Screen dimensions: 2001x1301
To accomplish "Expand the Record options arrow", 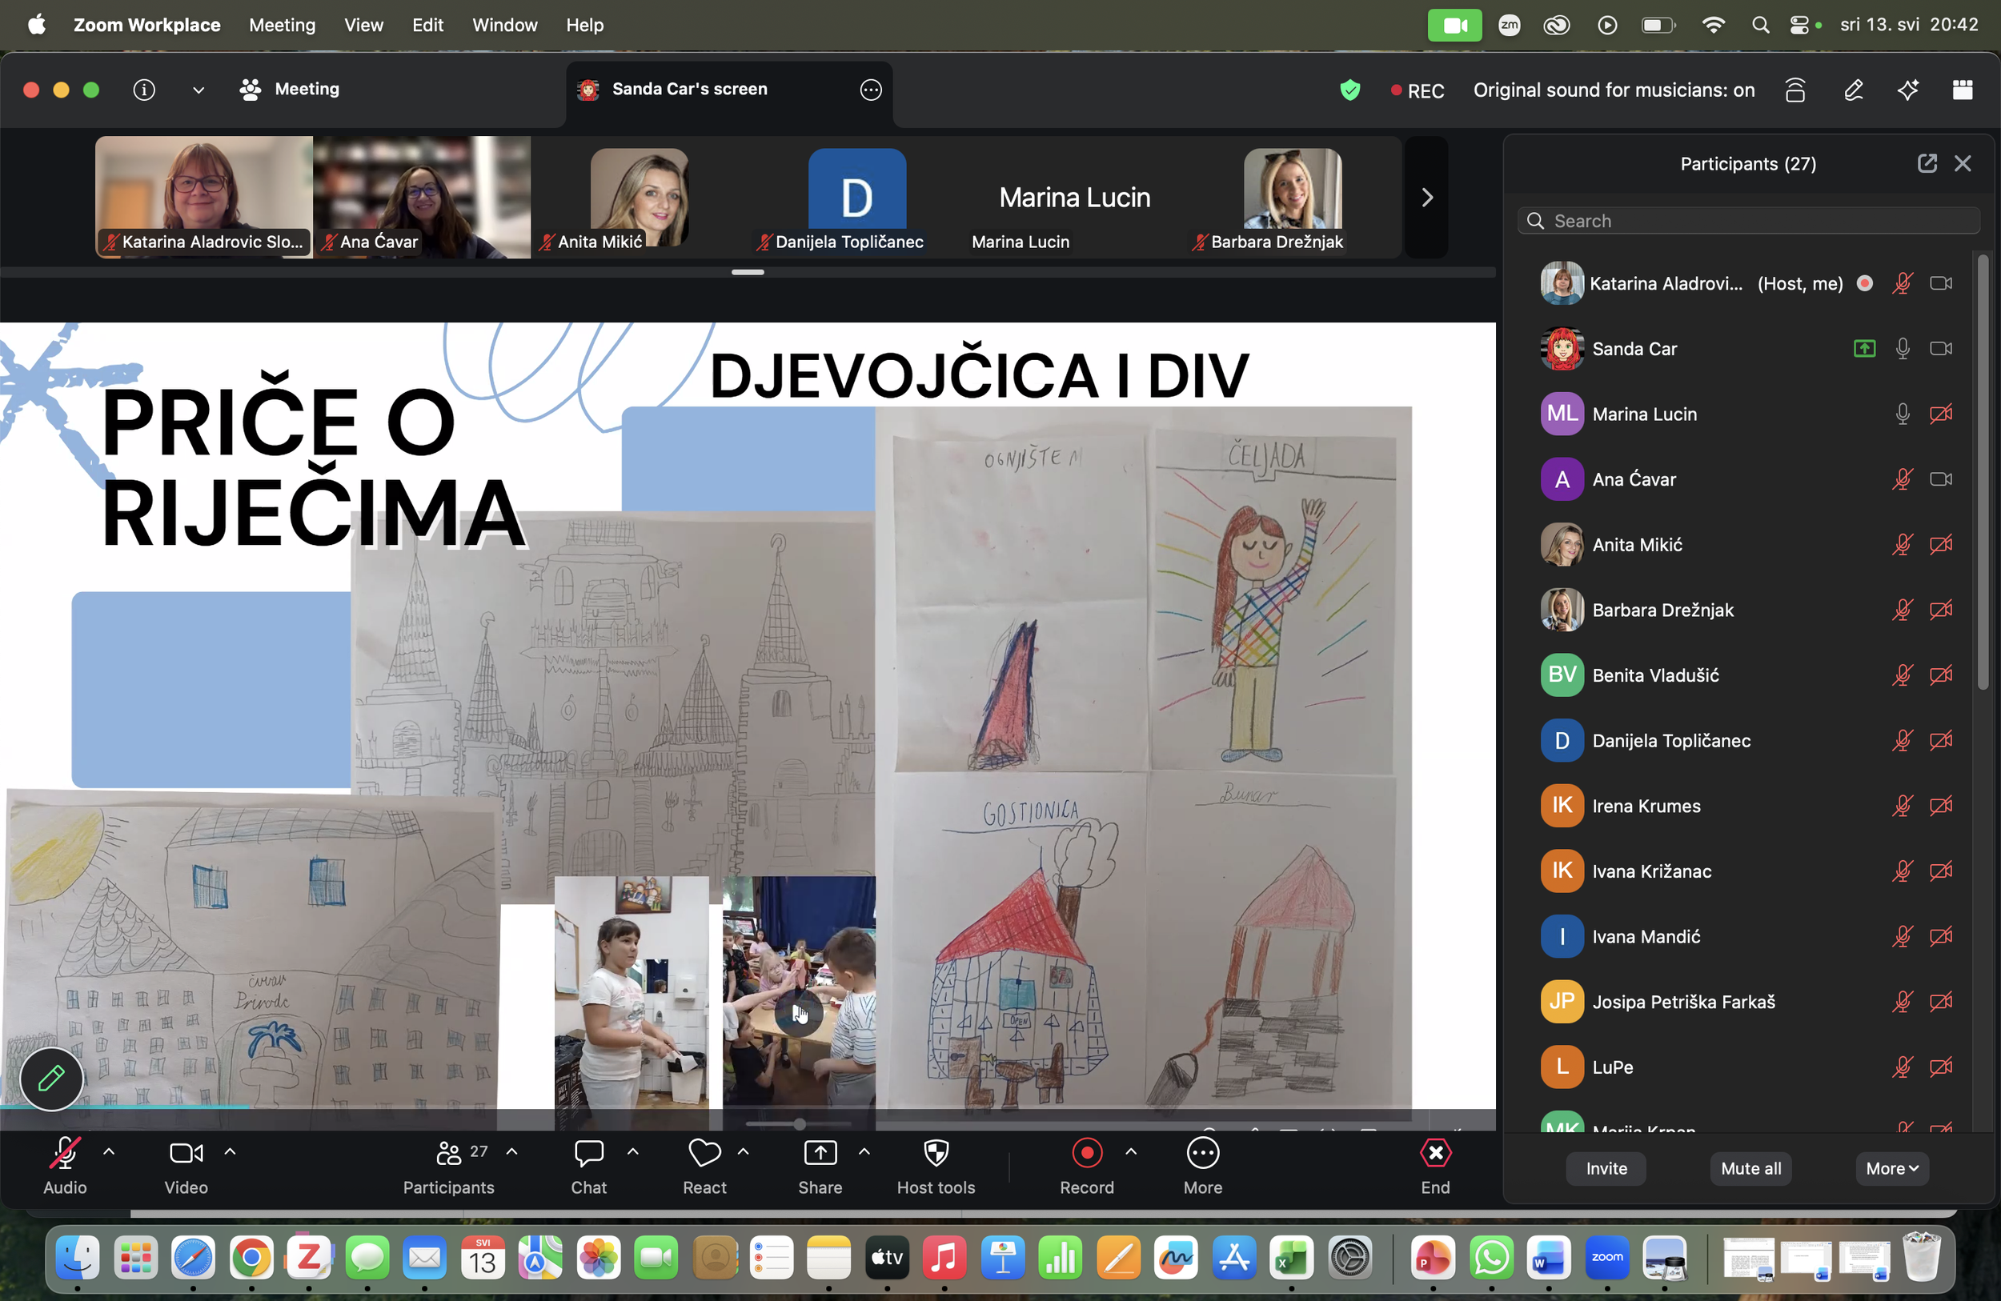I will point(1131,1151).
